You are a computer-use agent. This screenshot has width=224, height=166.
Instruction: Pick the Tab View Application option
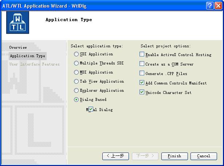tap(76, 82)
